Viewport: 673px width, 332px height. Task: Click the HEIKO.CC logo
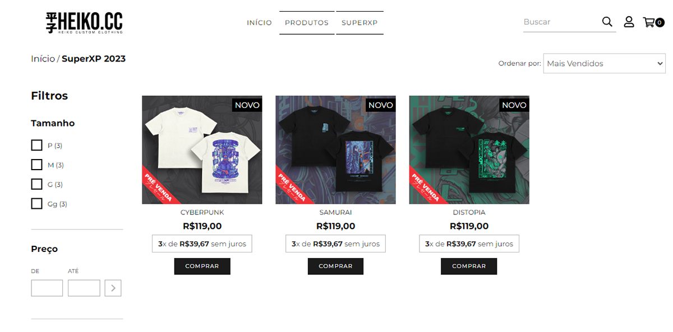click(84, 23)
